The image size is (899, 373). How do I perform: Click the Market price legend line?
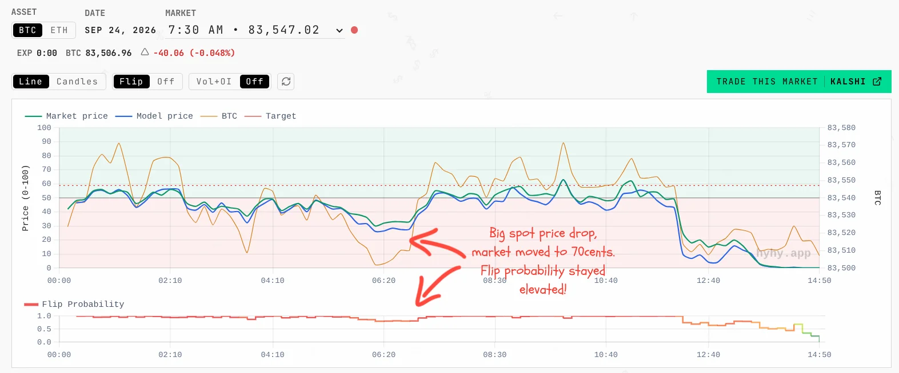(x=34, y=116)
